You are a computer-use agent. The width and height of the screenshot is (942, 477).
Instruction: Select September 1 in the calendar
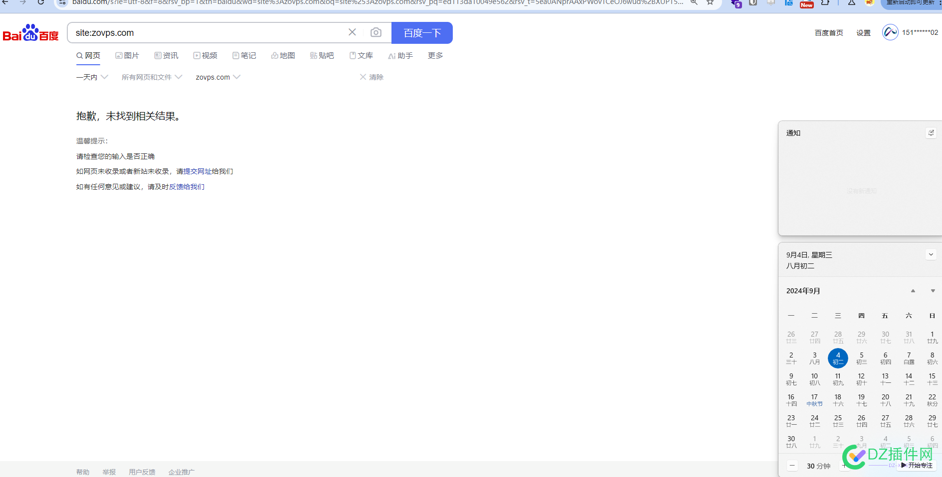pyautogui.click(x=932, y=337)
